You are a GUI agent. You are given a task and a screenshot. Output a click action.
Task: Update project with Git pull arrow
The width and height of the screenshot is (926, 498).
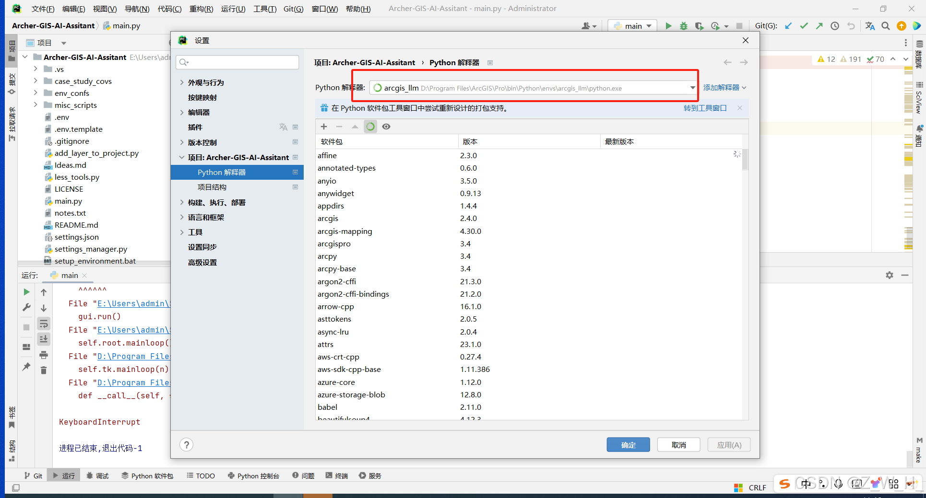coord(788,26)
